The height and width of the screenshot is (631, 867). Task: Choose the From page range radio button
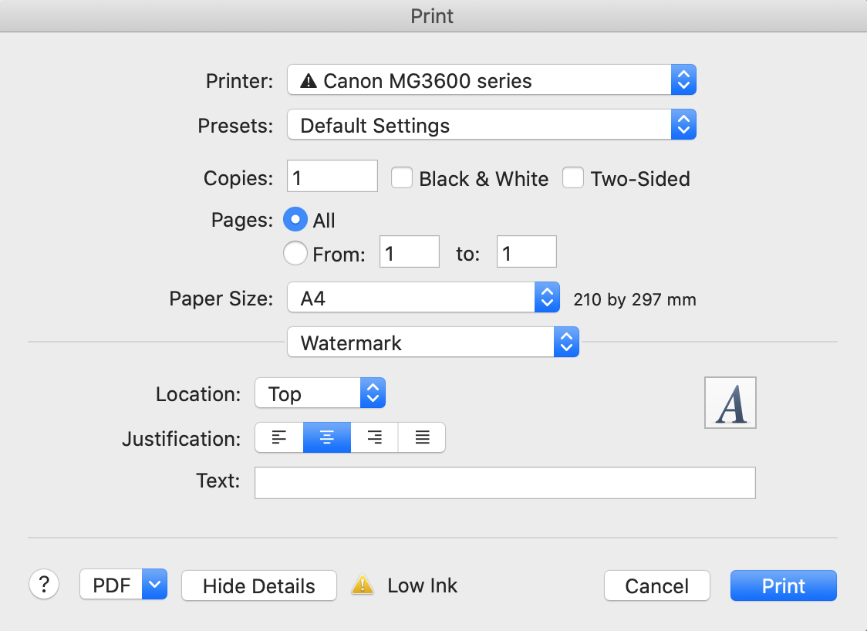coord(295,253)
